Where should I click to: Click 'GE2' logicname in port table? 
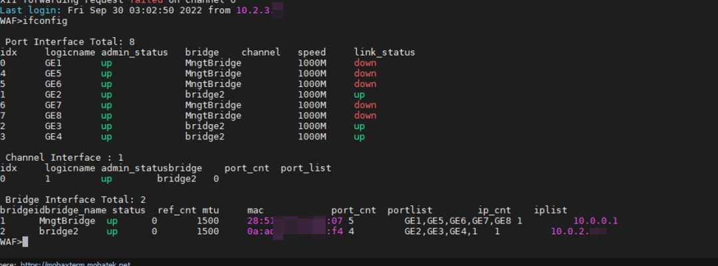(x=53, y=95)
